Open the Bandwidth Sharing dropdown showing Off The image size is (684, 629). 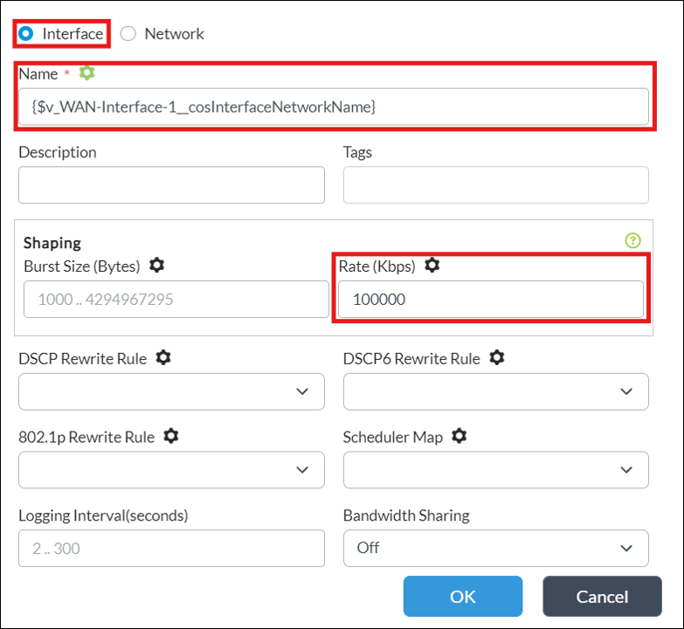click(x=496, y=549)
